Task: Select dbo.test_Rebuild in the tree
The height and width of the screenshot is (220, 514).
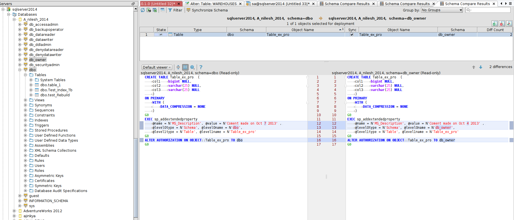Action: (x=55, y=95)
